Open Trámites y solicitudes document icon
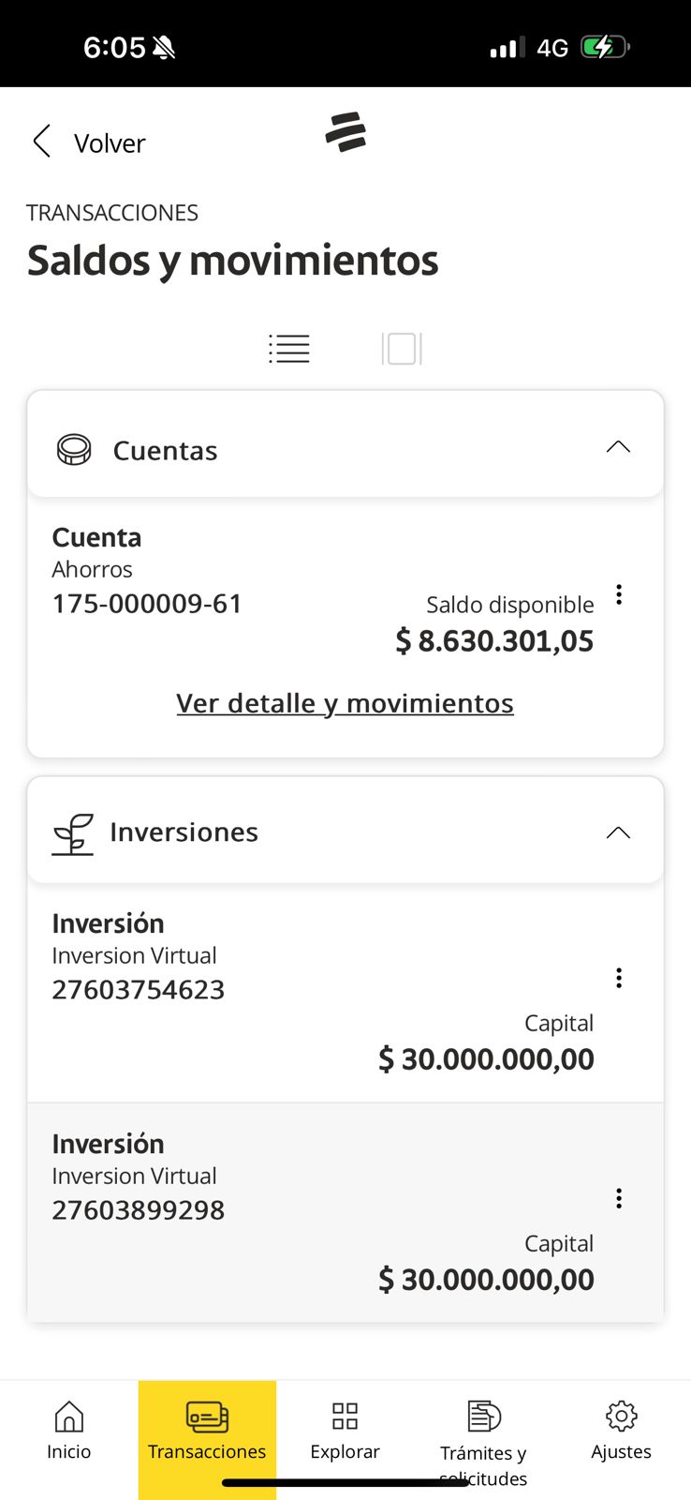 click(483, 1416)
